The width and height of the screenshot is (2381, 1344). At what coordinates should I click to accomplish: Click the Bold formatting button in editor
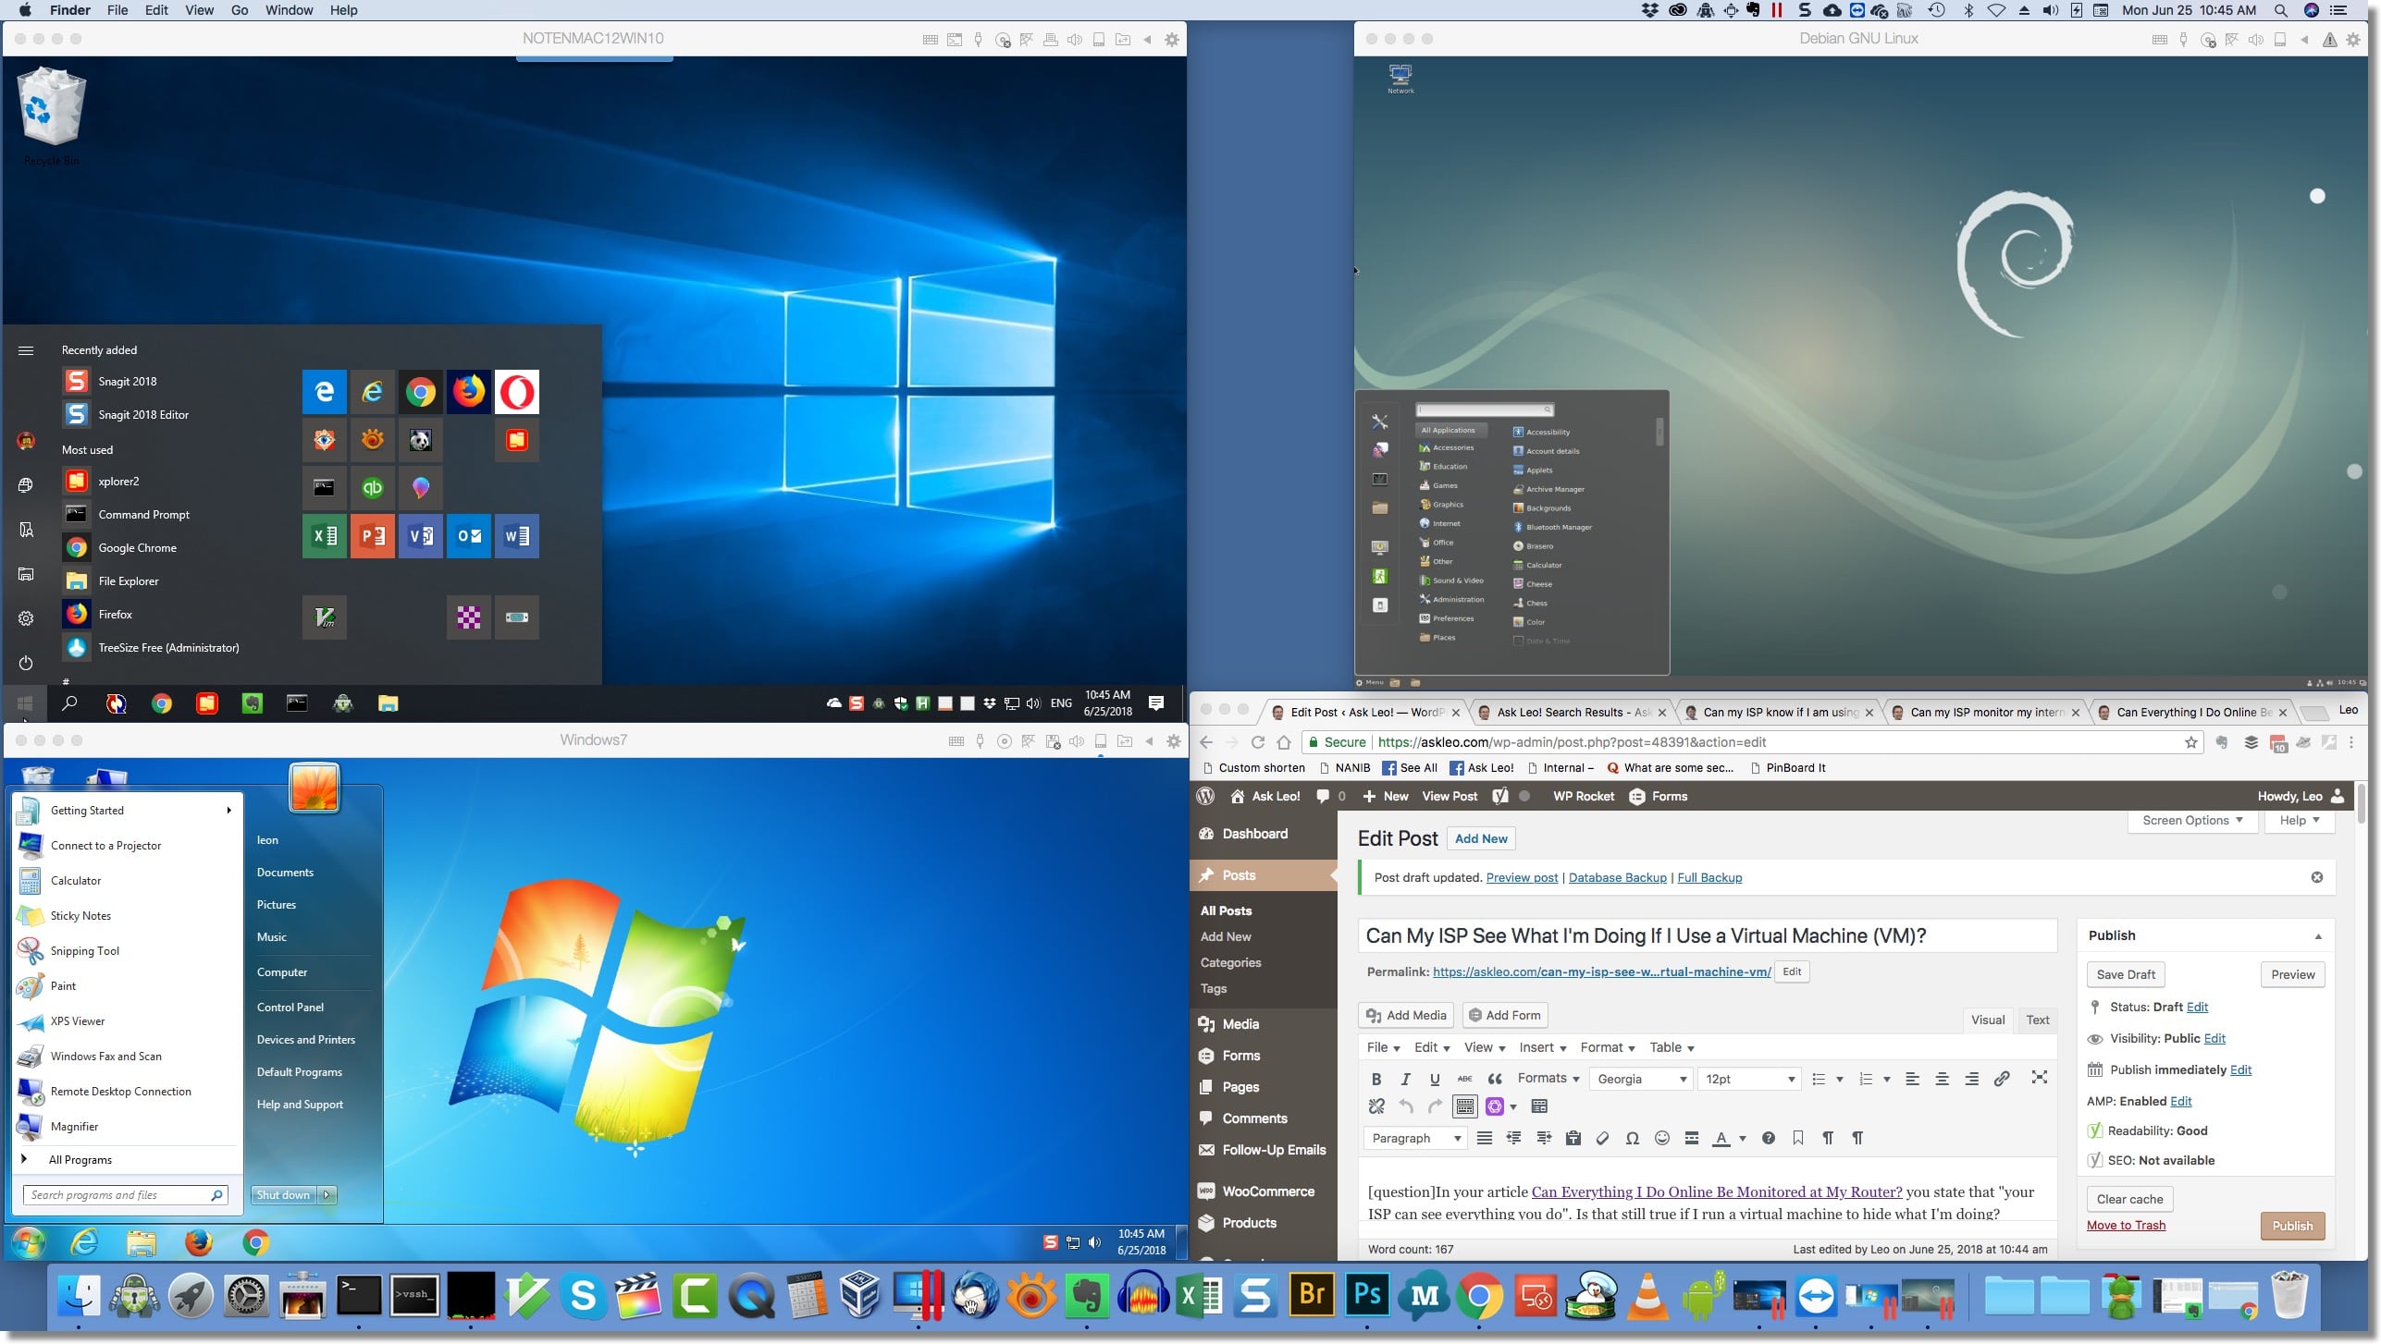coord(1376,1078)
